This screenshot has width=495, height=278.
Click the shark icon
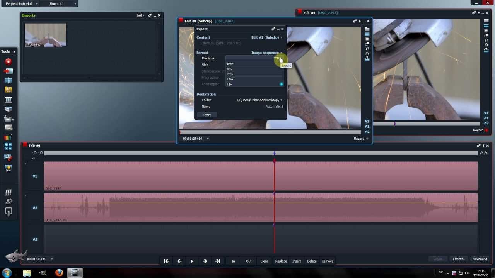pyautogui.click(x=15, y=256)
